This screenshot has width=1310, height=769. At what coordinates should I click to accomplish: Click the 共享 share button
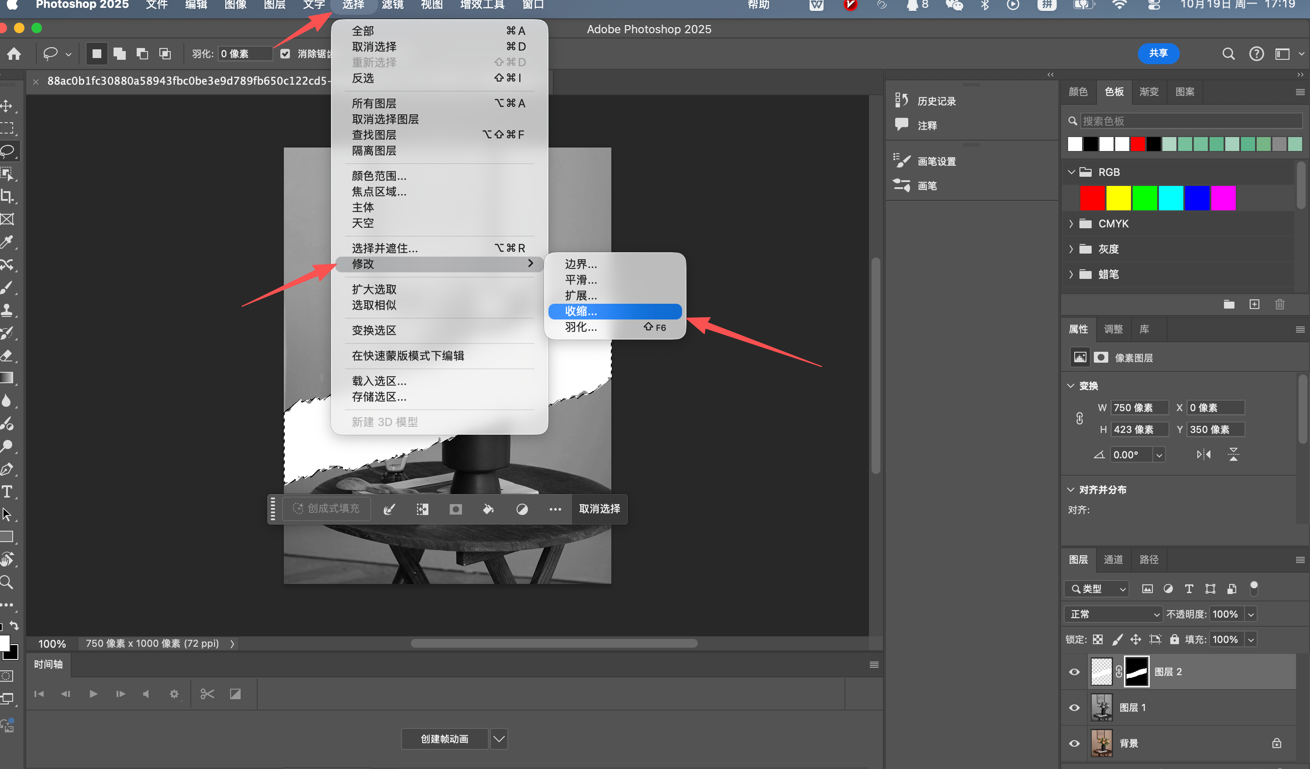coord(1158,54)
